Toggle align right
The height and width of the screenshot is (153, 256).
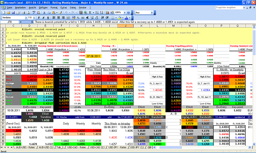[63, 18]
